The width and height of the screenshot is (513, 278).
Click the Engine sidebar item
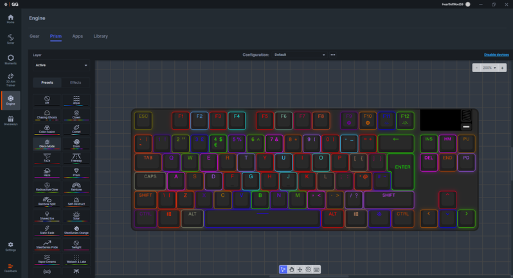point(10,100)
